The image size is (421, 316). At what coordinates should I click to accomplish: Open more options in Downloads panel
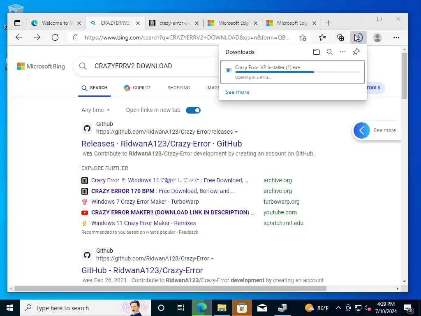tap(343, 52)
